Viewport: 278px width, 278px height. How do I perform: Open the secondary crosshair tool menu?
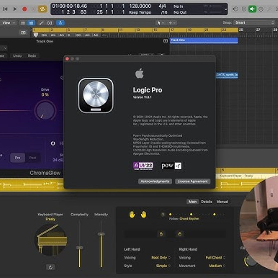coord(172,23)
